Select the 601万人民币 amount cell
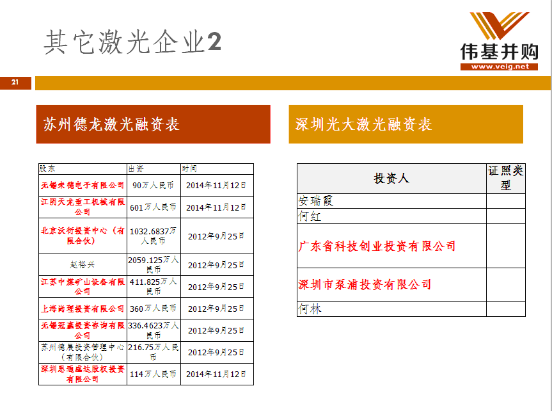The height and width of the screenshot is (411, 552). click(x=154, y=207)
